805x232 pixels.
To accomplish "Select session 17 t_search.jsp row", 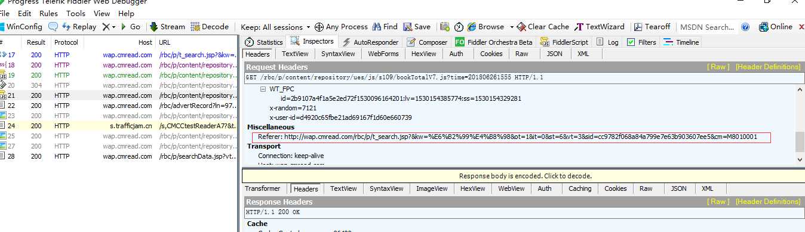I will (x=119, y=55).
